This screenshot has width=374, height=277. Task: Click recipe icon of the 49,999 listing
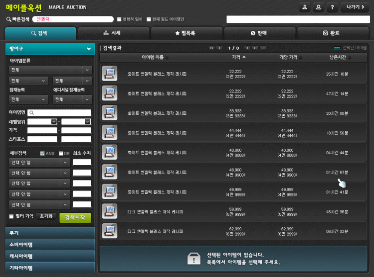click(x=110, y=191)
